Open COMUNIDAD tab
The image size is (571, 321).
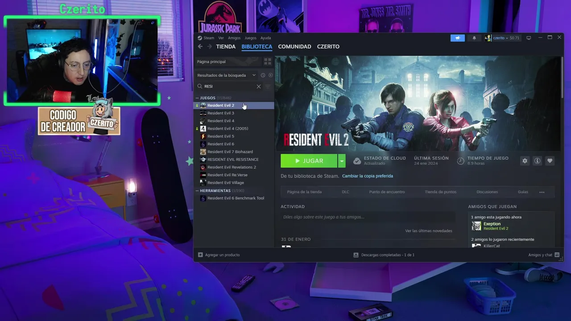pos(294,46)
